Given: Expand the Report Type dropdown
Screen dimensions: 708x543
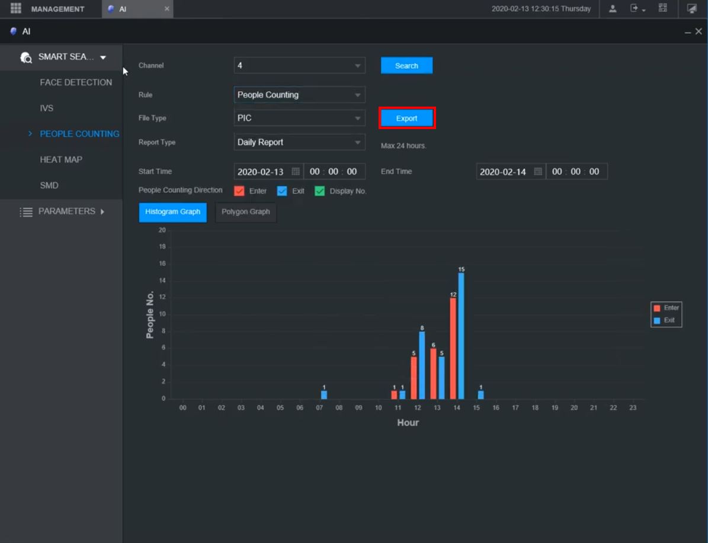Looking at the screenshot, I should [x=299, y=142].
